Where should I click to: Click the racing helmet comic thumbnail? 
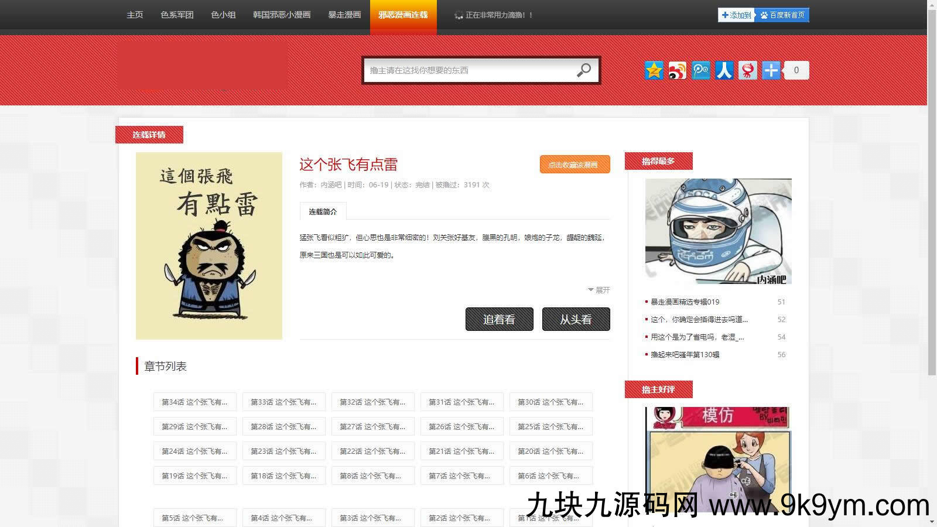click(719, 231)
